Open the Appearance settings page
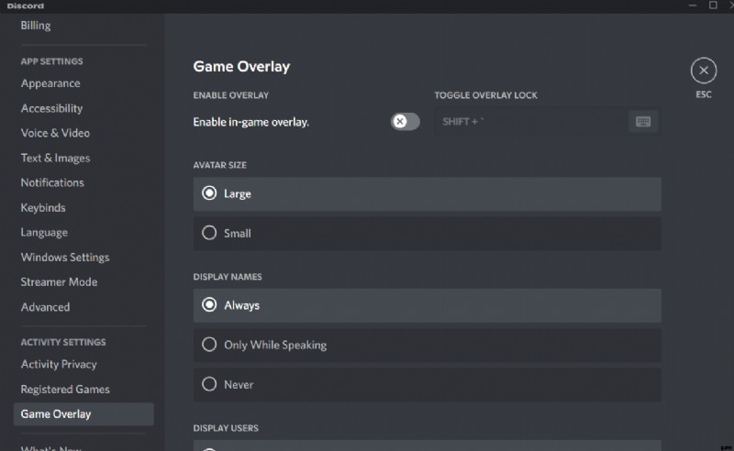Image resolution: width=734 pixels, height=451 pixels. click(x=50, y=83)
